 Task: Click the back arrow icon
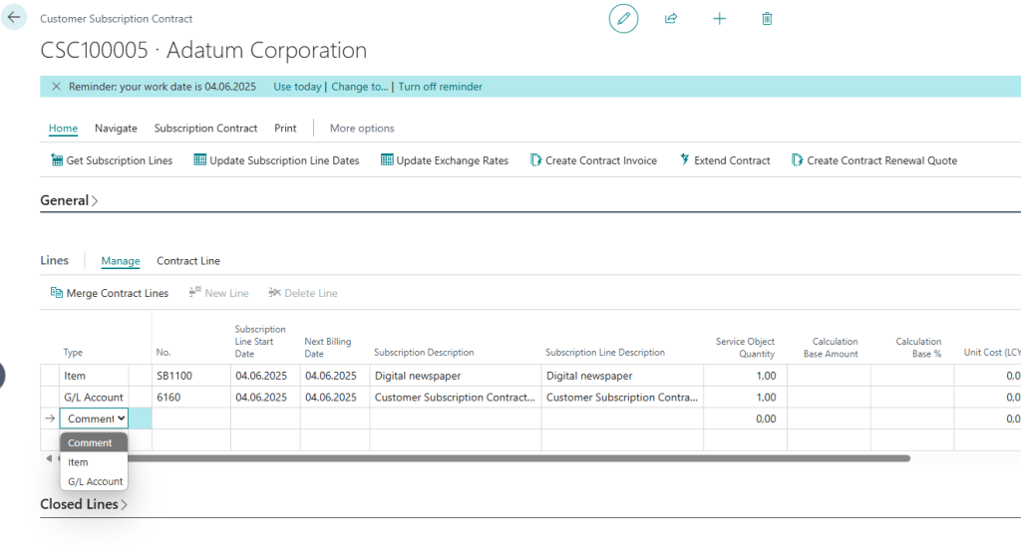14,18
